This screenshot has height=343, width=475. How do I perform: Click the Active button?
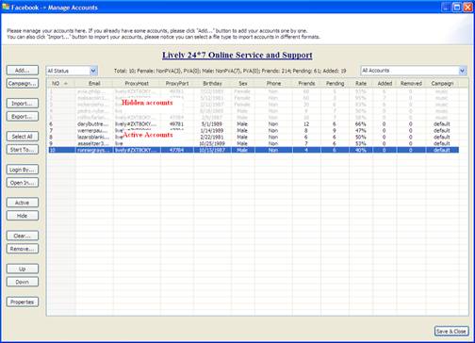coord(23,203)
